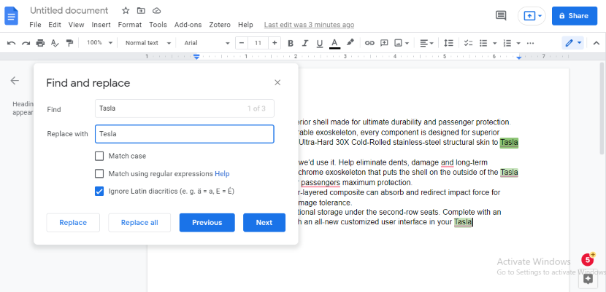Toggle italic formatting
This screenshot has height=292, width=606.
[x=305, y=43]
